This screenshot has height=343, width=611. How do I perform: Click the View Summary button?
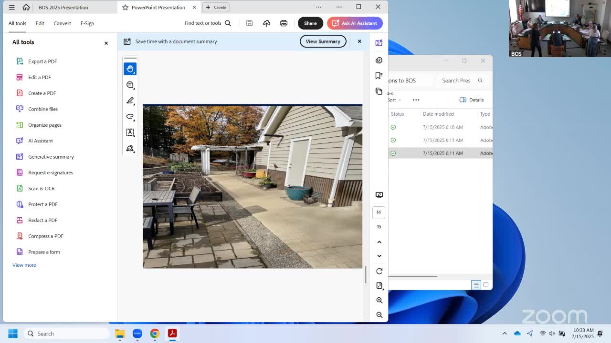tap(323, 41)
